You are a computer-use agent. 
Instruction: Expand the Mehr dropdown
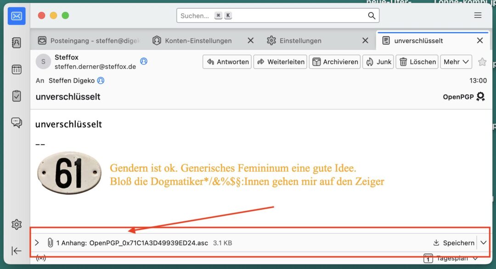[x=456, y=62]
